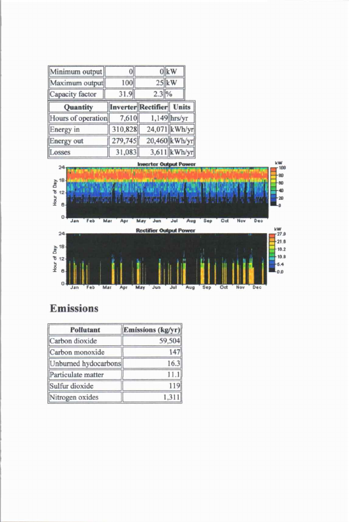Click the rectifier color legend scale
The width and height of the screenshot is (349, 522).
tap(272, 253)
